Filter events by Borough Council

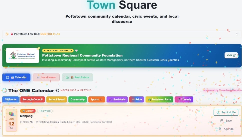click(33, 99)
